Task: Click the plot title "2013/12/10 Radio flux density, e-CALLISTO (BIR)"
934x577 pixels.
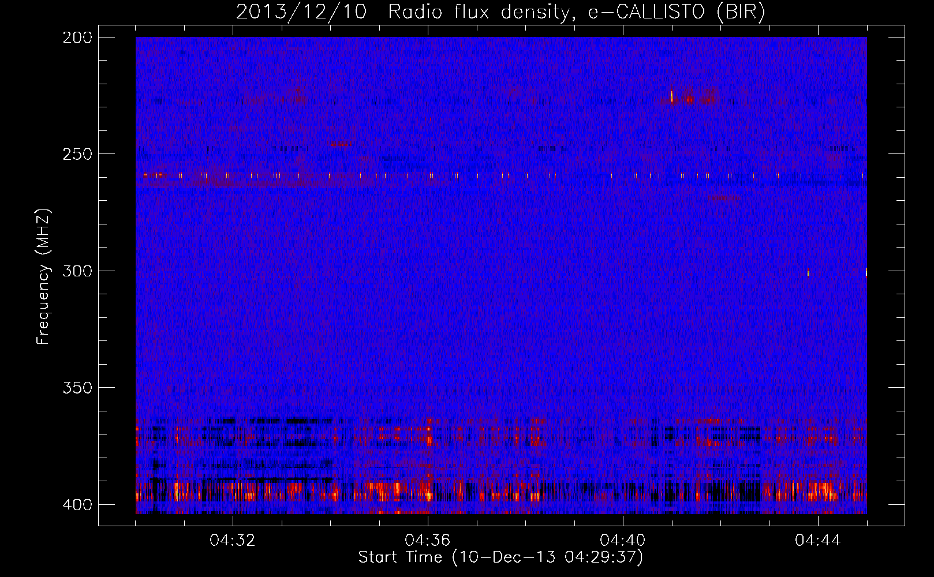Action: 500,12
